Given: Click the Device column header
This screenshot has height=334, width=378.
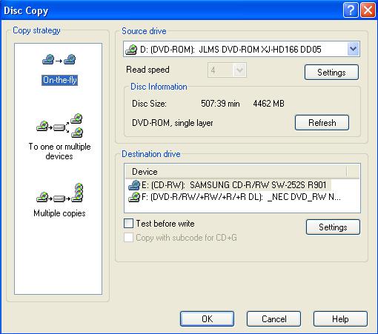Looking at the screenshot, I should [236, 172].
